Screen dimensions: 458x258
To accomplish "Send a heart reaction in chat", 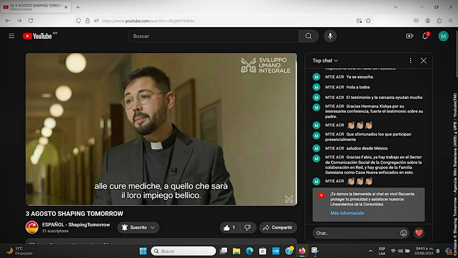I will [419, 233].
